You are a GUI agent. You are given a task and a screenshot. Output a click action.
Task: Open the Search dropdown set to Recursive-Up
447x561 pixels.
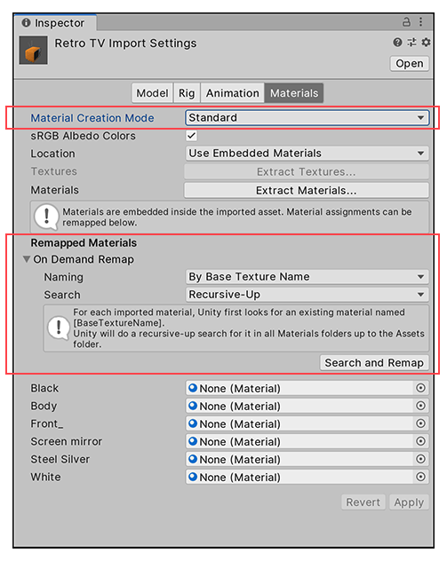[307, 295]
